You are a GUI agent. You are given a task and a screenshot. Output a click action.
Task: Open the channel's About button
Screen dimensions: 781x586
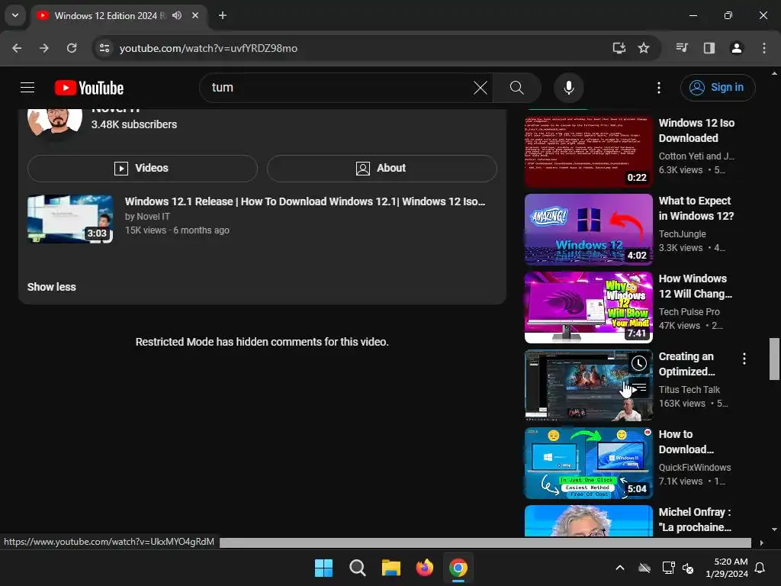(x=381, y=169)
